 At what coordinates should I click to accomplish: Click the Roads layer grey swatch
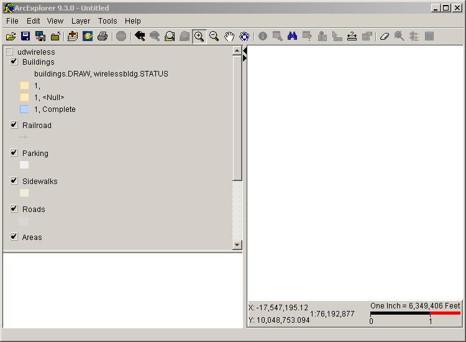tap(24, 221)
